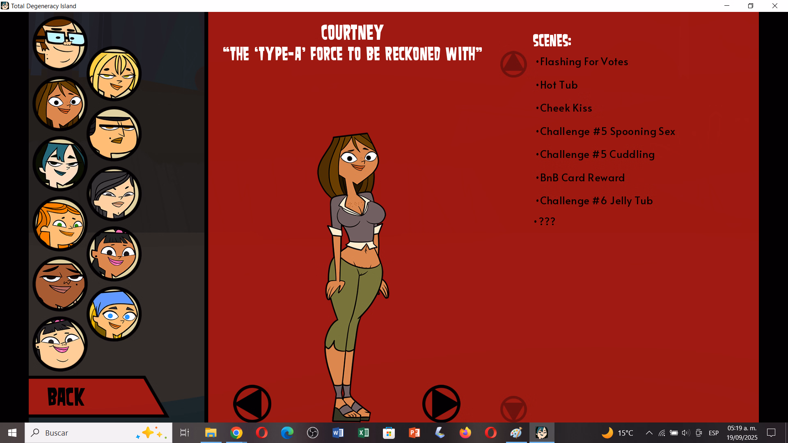Open the Flashing For Votes scene
788x443 pixels.
pos(584,62)
